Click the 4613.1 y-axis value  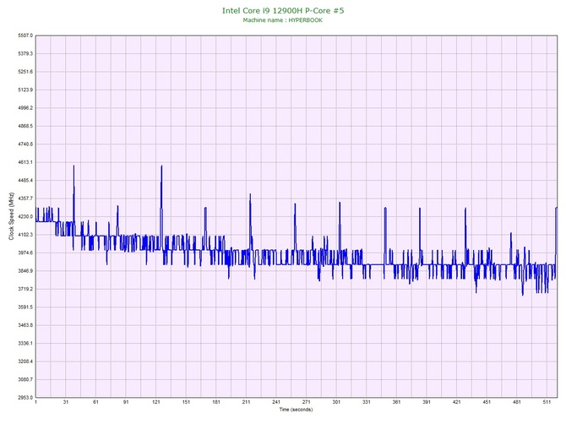(x=25, y=162)
